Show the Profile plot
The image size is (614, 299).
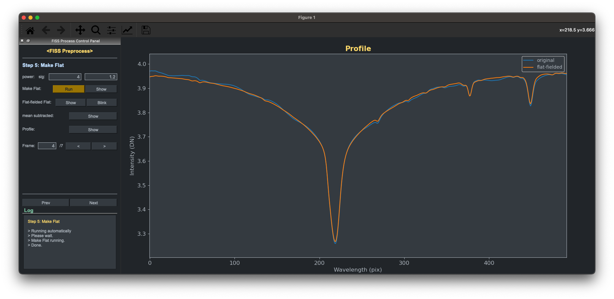(x=93, y=130)
